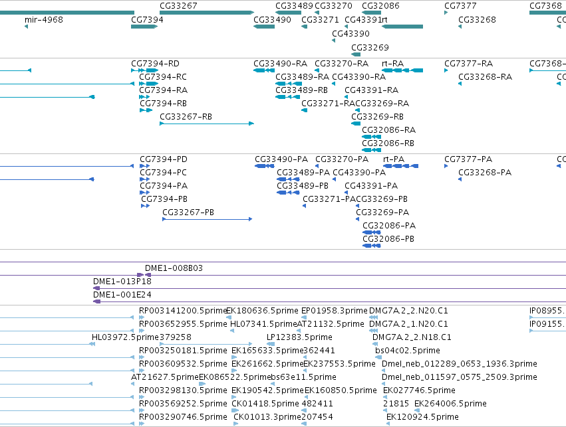
Task: Open EST LP12383.5prime
Action: 299,337
